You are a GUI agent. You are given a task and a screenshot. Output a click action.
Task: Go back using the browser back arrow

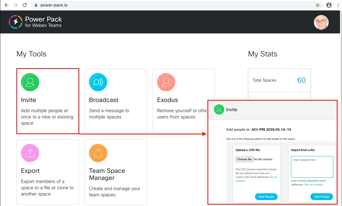(7, 5)
